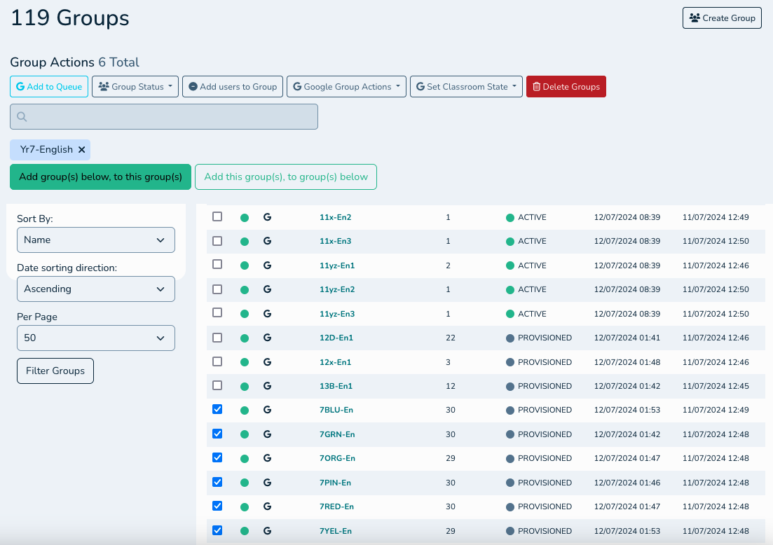Viewport: 773px width, 545px height.
Task: Tick the checkbox for group 11x-En3
Action: (x=217, y=241)
